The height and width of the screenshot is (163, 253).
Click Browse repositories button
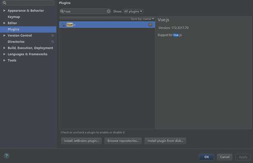point(123,141)
